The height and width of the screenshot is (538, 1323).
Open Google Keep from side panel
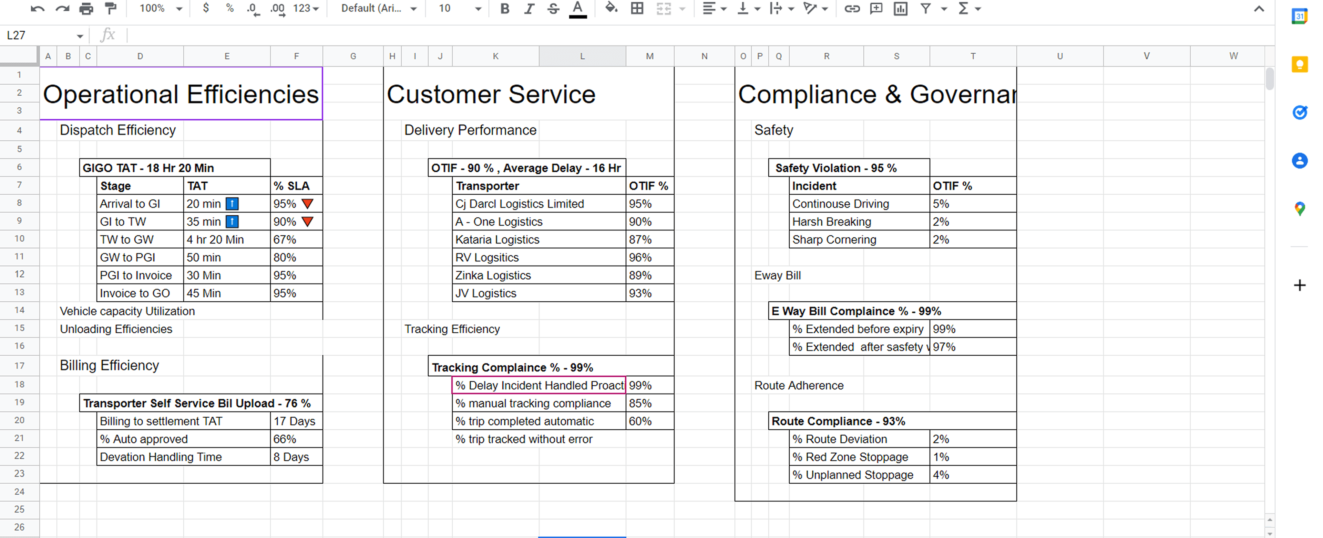pyautogui.click(x=1299, y=64)
